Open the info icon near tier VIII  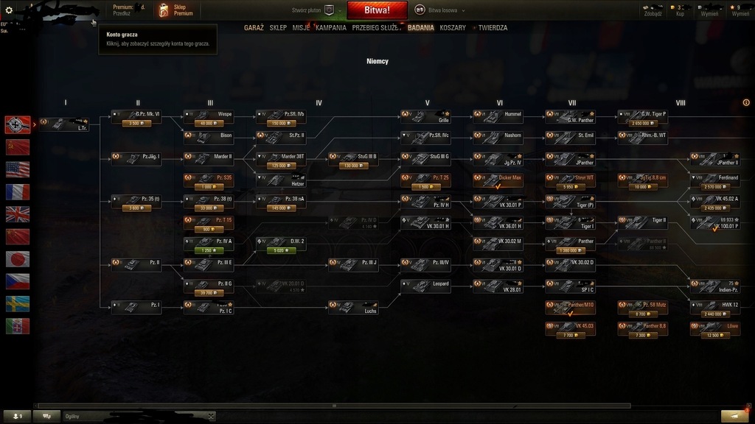(x=746, y=102)
